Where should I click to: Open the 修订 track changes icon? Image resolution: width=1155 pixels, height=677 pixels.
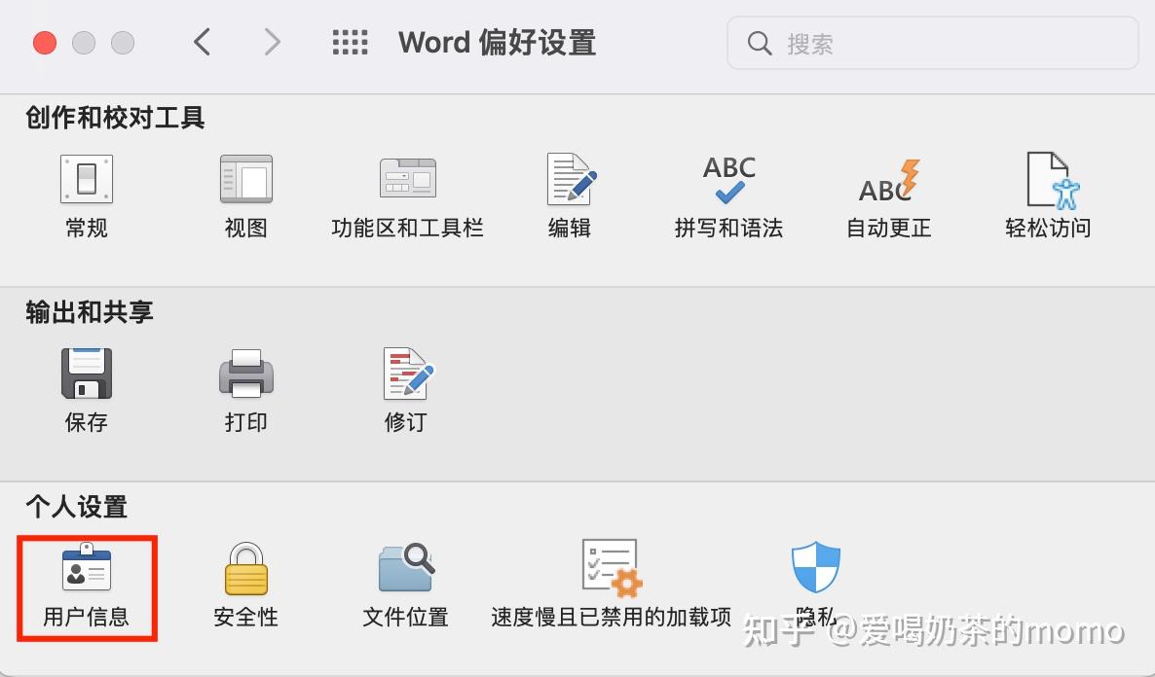click(x=408, y=374)
